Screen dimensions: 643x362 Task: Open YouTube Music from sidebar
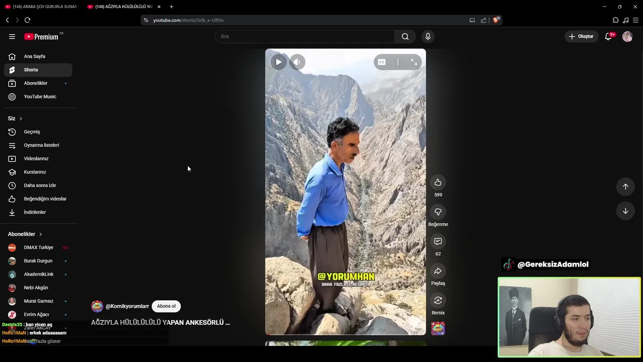tap(38, 97)
